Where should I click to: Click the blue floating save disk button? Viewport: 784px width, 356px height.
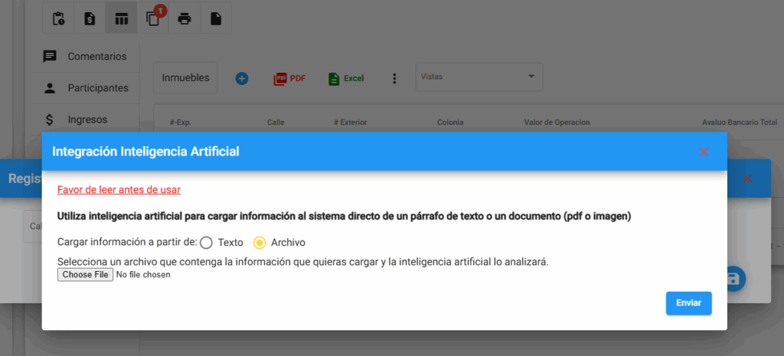[x=733, y=279]
